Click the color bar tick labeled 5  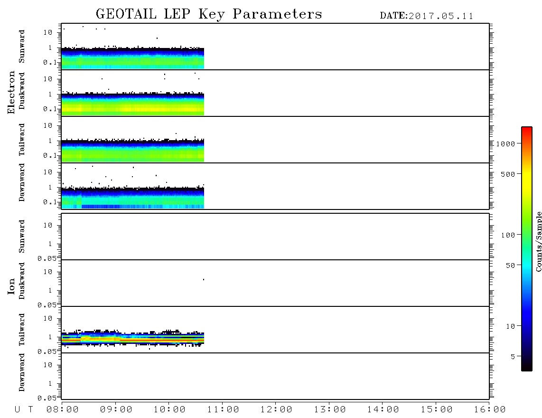pos(513,357)
